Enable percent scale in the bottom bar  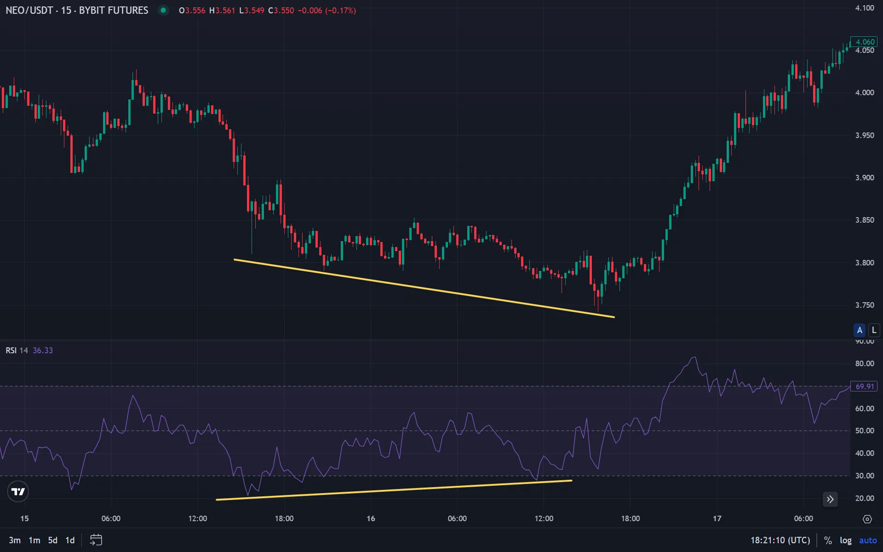pos(828,540)
